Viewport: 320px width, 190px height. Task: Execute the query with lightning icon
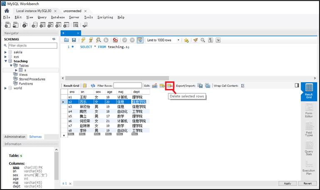tap(83, 40)
